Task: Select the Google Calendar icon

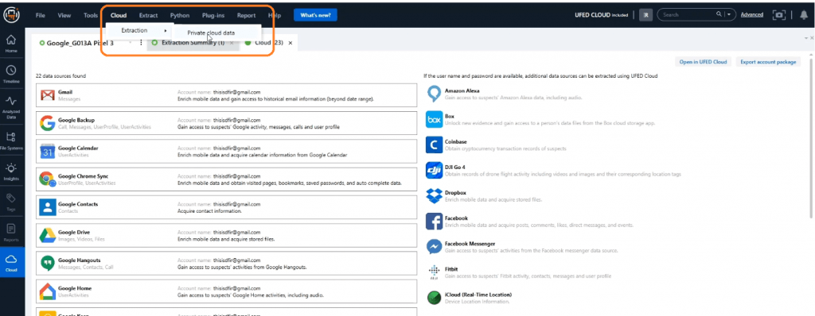Action: 48,152
